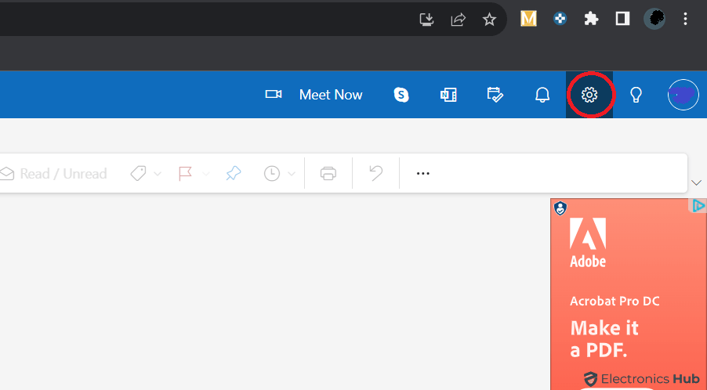Open Chrome three-dot menu

[686, 19]
